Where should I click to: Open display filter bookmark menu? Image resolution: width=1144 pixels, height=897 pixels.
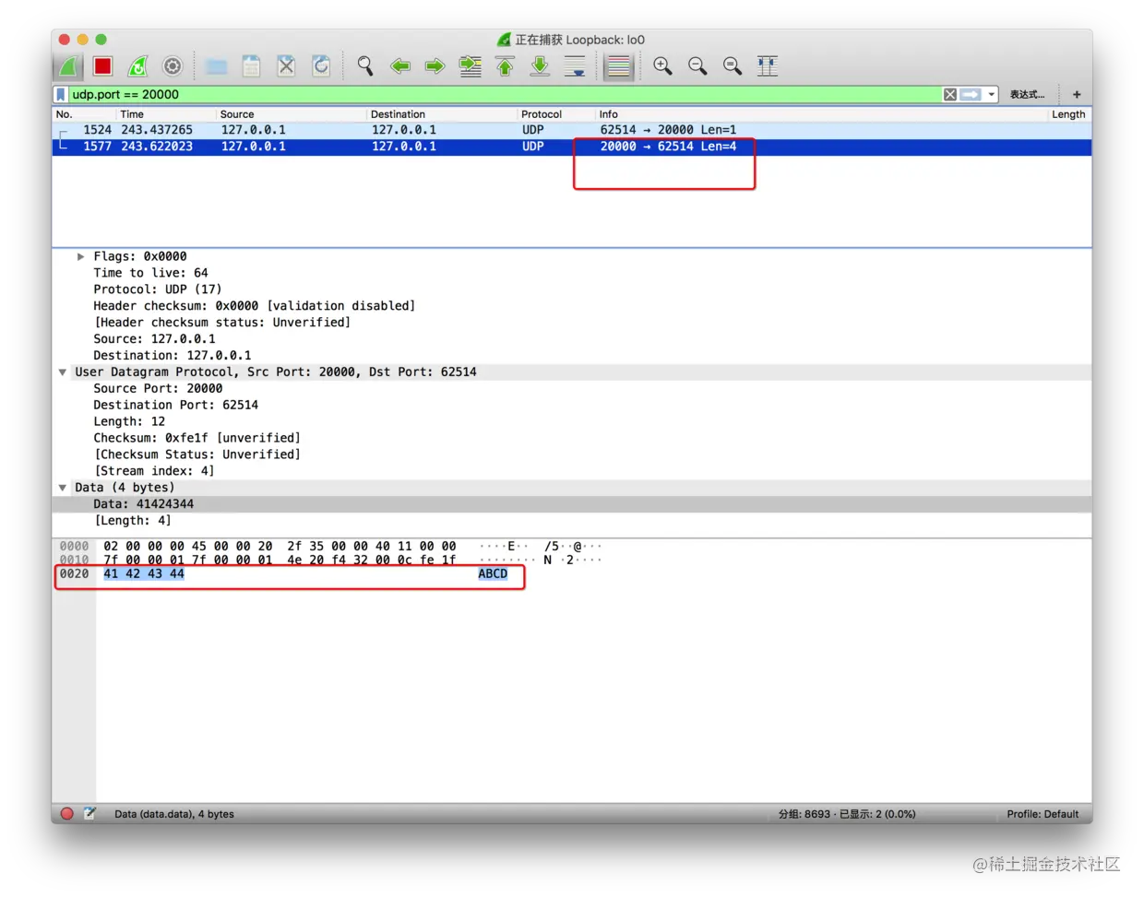61,95
